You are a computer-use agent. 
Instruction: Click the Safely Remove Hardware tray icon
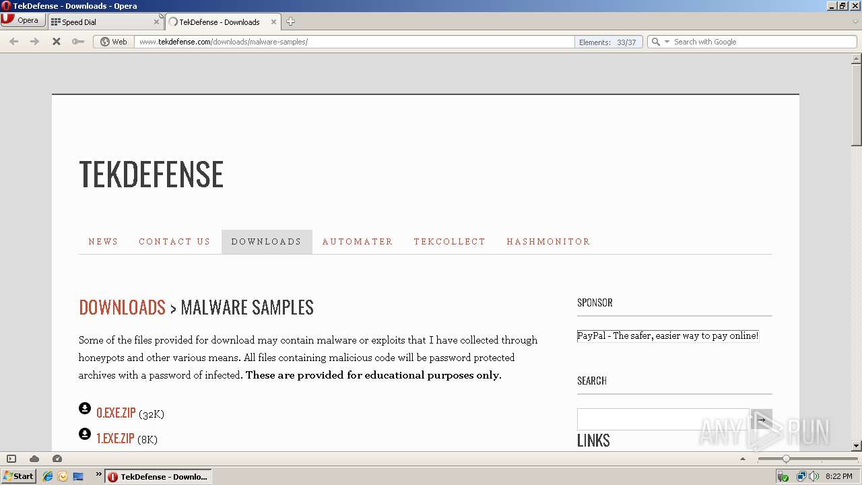tap(783, 476)
